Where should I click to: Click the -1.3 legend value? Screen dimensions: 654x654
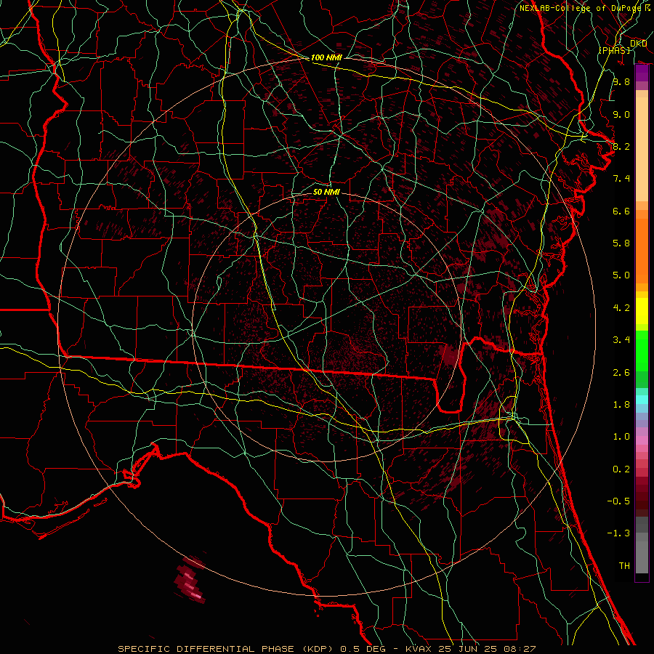(618, 533)
